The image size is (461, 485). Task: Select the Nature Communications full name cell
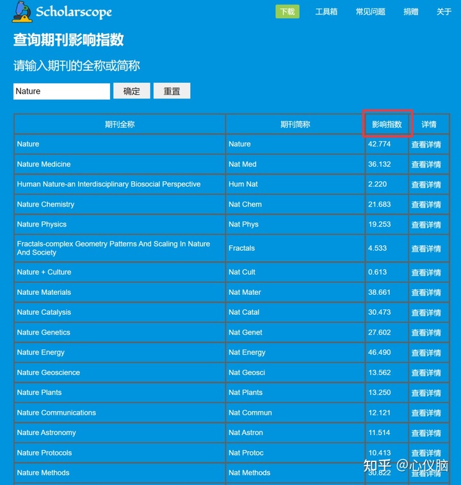(120, 413)
